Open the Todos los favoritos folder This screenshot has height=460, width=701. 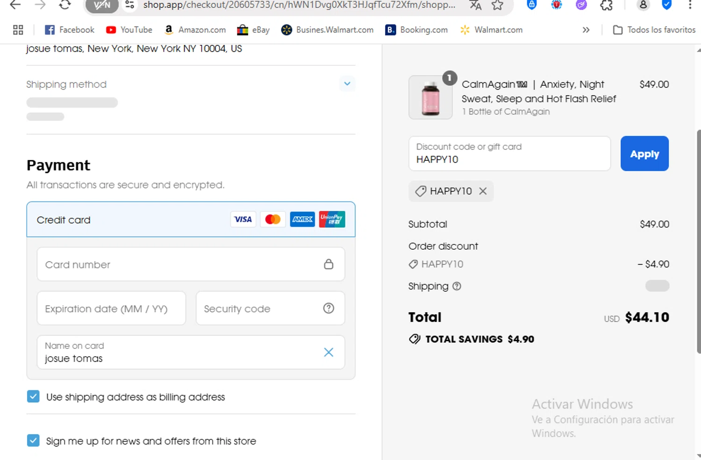pos(654,30)
